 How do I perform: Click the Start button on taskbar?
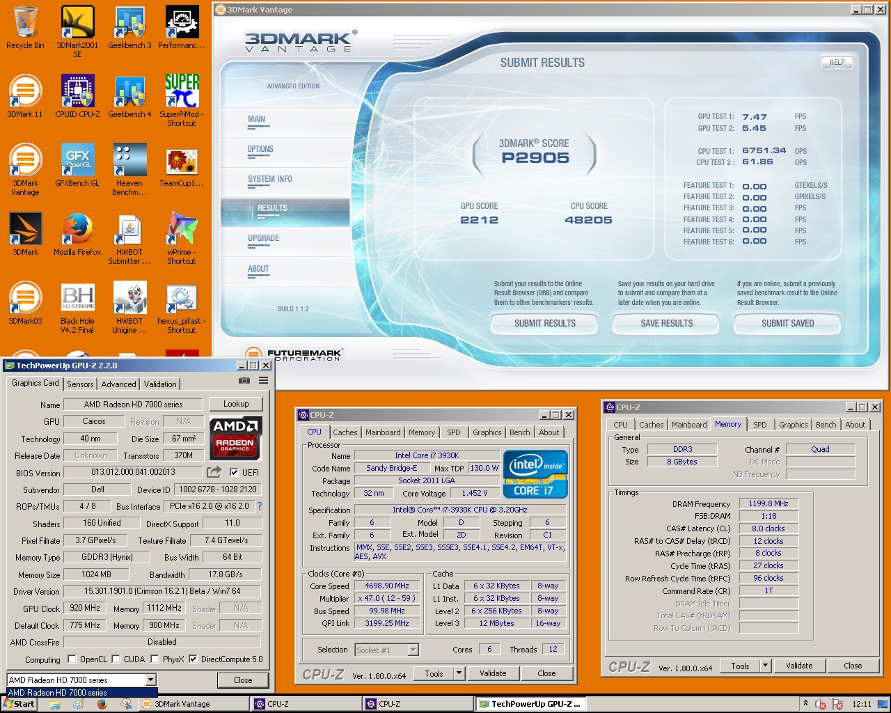[x=19, y=704]
